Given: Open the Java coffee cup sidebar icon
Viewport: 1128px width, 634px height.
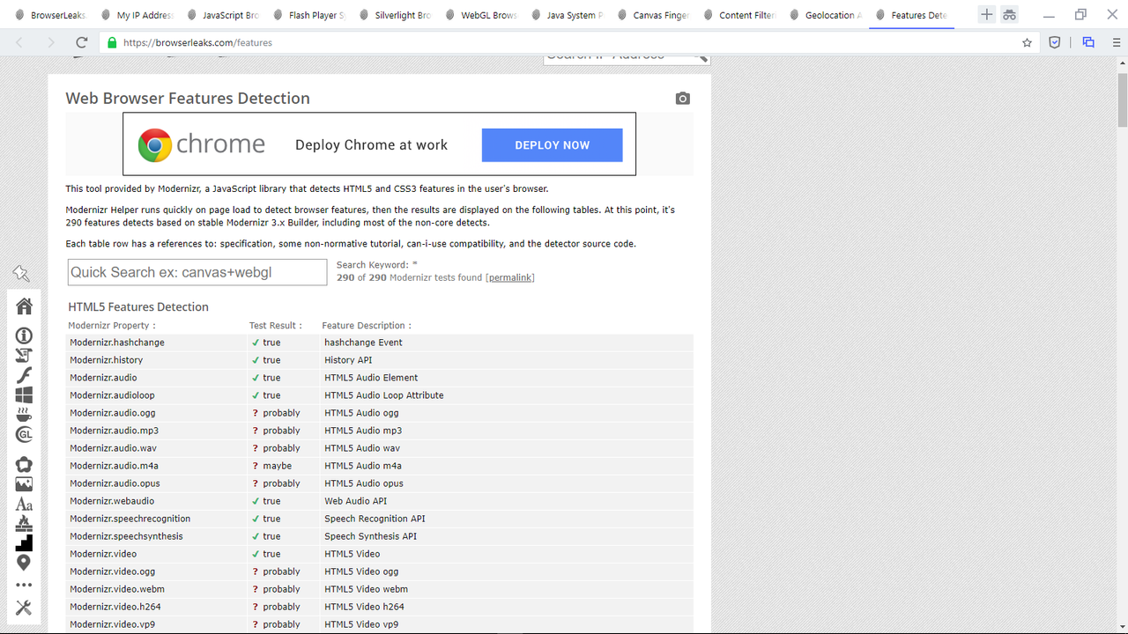Looking at the screenshot, I should 24,415.
